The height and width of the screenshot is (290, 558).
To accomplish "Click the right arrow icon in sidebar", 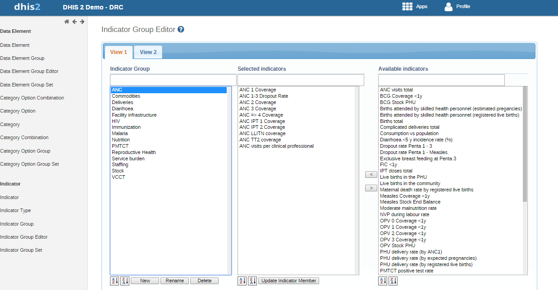I will (82, 22).
